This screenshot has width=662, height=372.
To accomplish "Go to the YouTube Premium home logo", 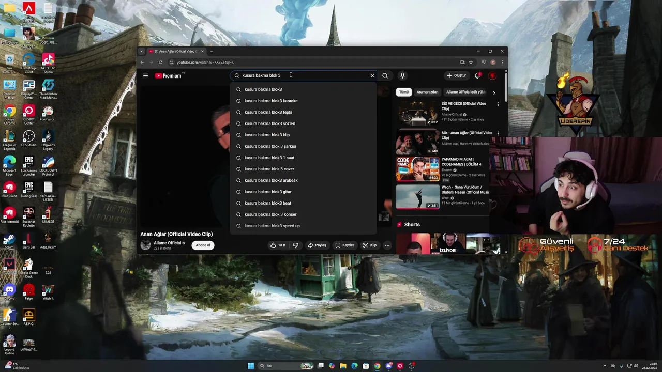I will (168, 76).
